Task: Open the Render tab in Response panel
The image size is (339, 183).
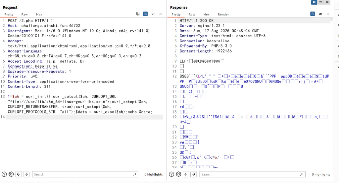Action: (223, 15)
